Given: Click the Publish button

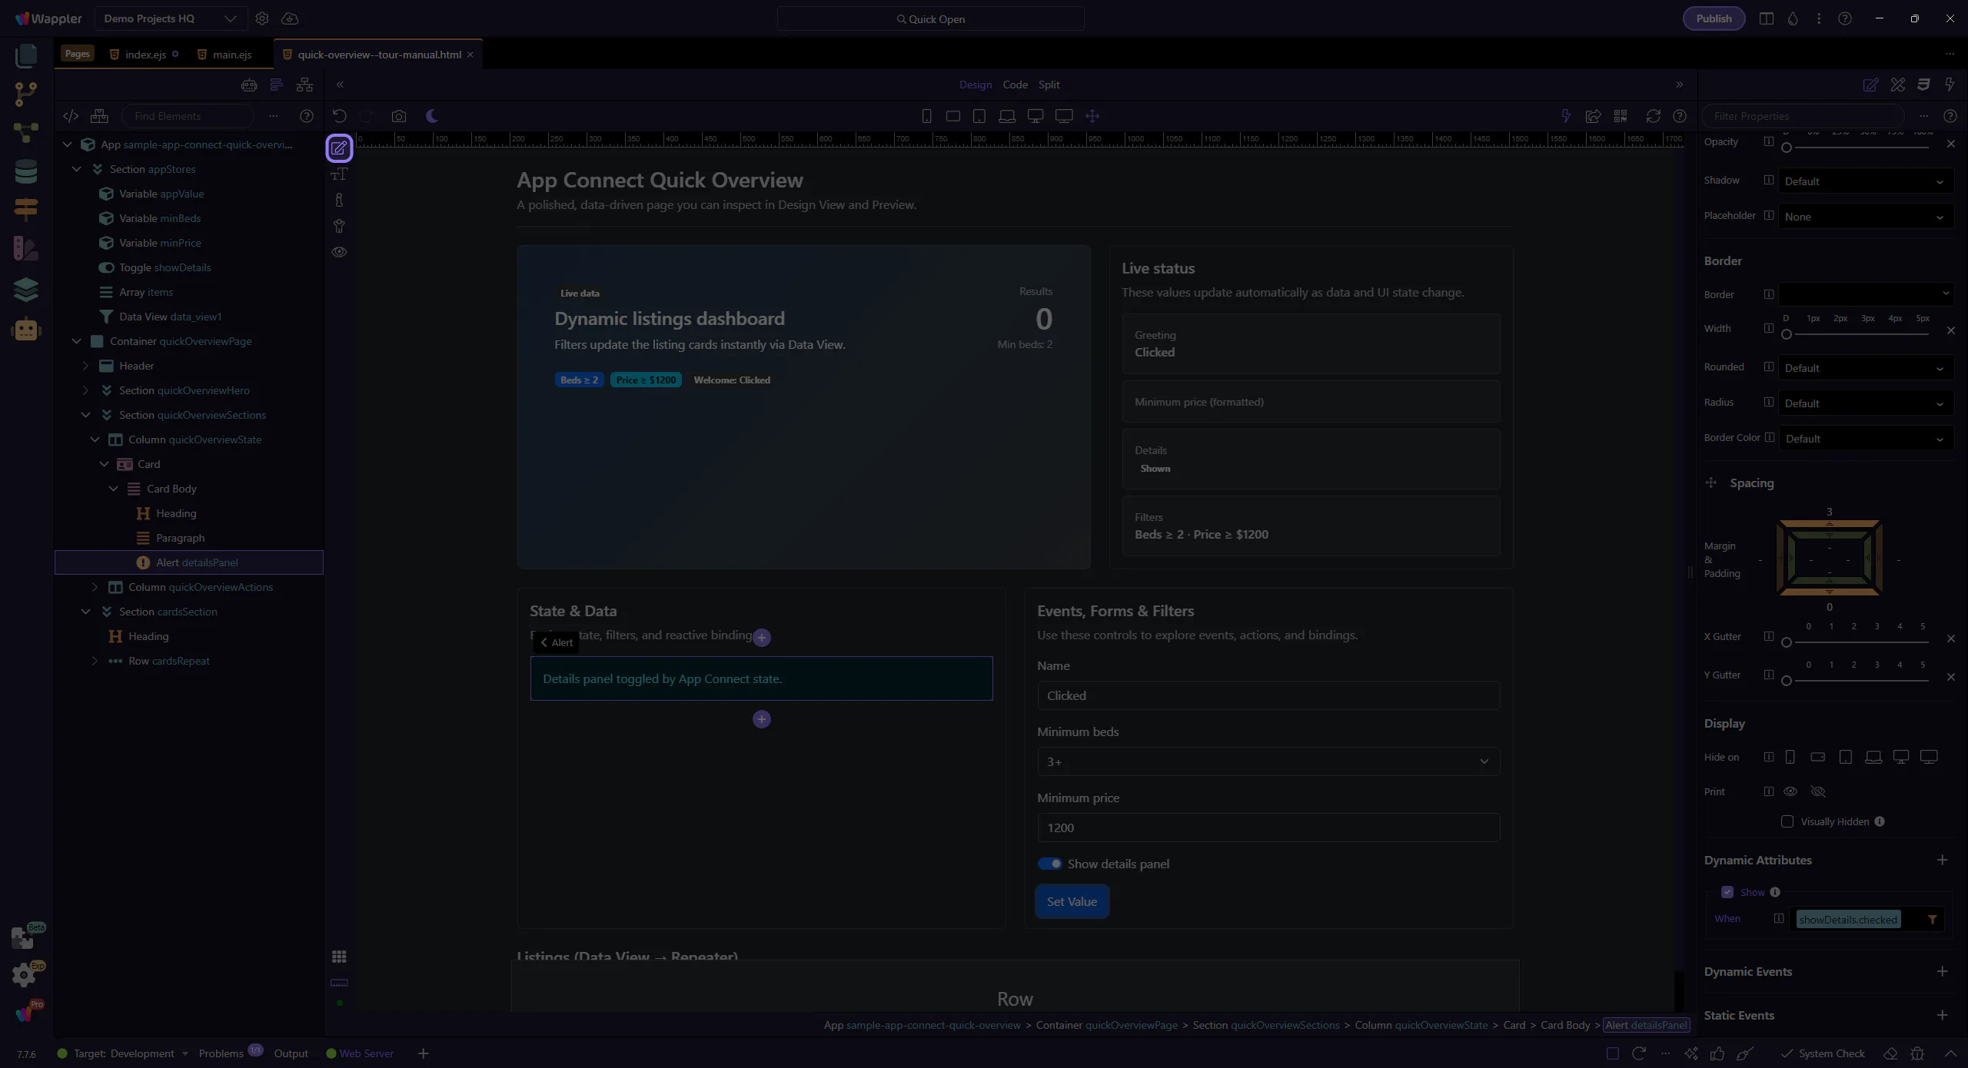Looking at the screenshot, I should pos(1714,18).
